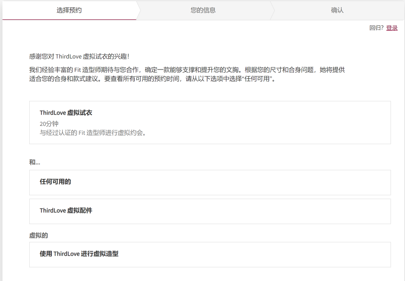
Task: Select the ThirdLove 虚拟试衣 service title
Action: point(66,113)
